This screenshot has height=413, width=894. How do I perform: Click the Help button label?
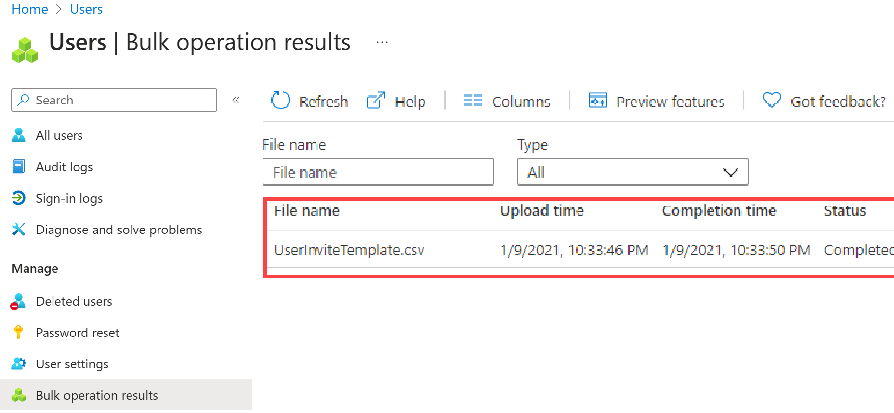(x=410, y=102)
